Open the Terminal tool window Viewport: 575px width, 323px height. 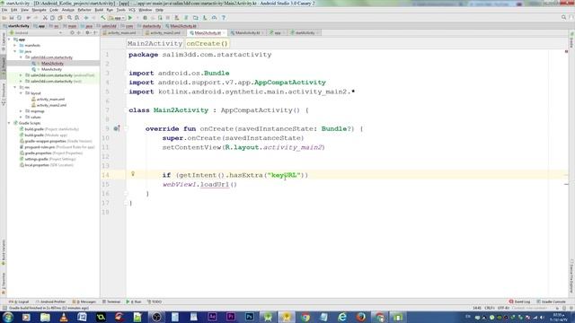[111, 301]
